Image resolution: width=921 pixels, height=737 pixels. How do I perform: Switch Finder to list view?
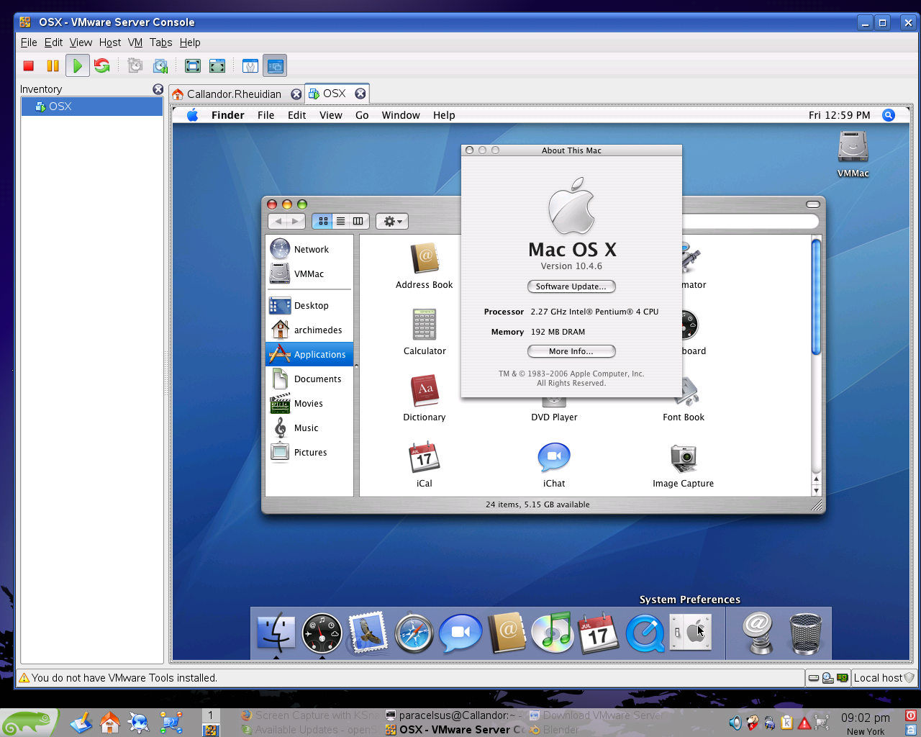pos(341,221)
